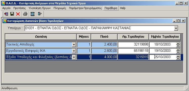Decrease the 19/10/2003 date using down spinner
This screenshot has height=91, width=189.
(178, 52)
